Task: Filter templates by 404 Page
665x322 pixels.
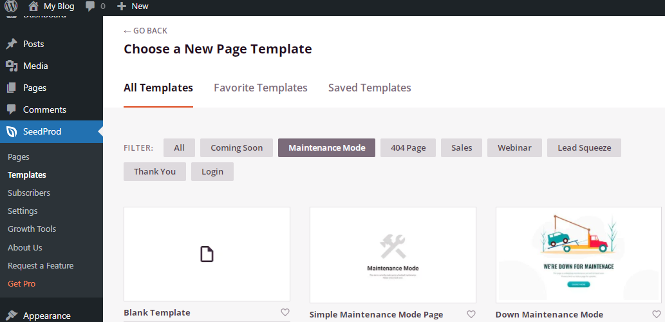Action: coord(408,147)
